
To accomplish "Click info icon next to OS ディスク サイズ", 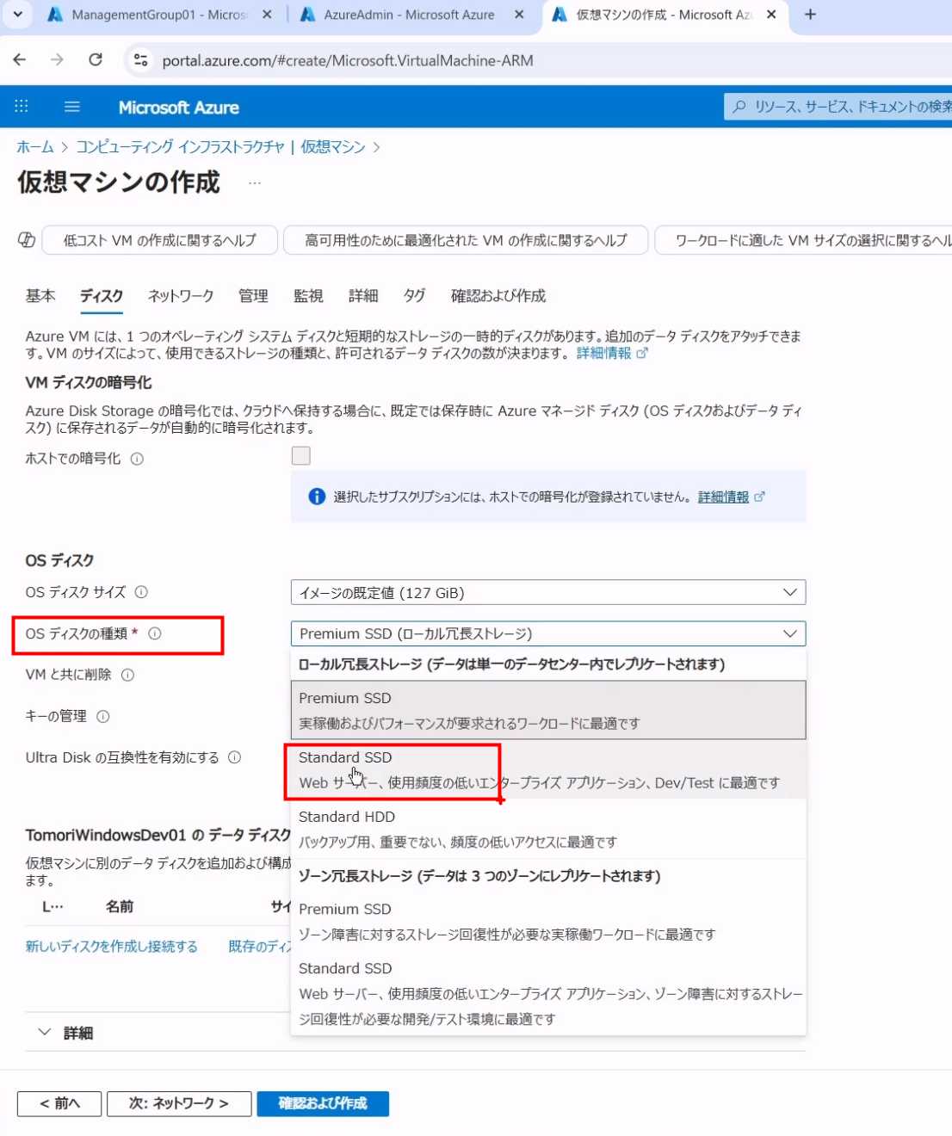I will click(x=142, y=592).
